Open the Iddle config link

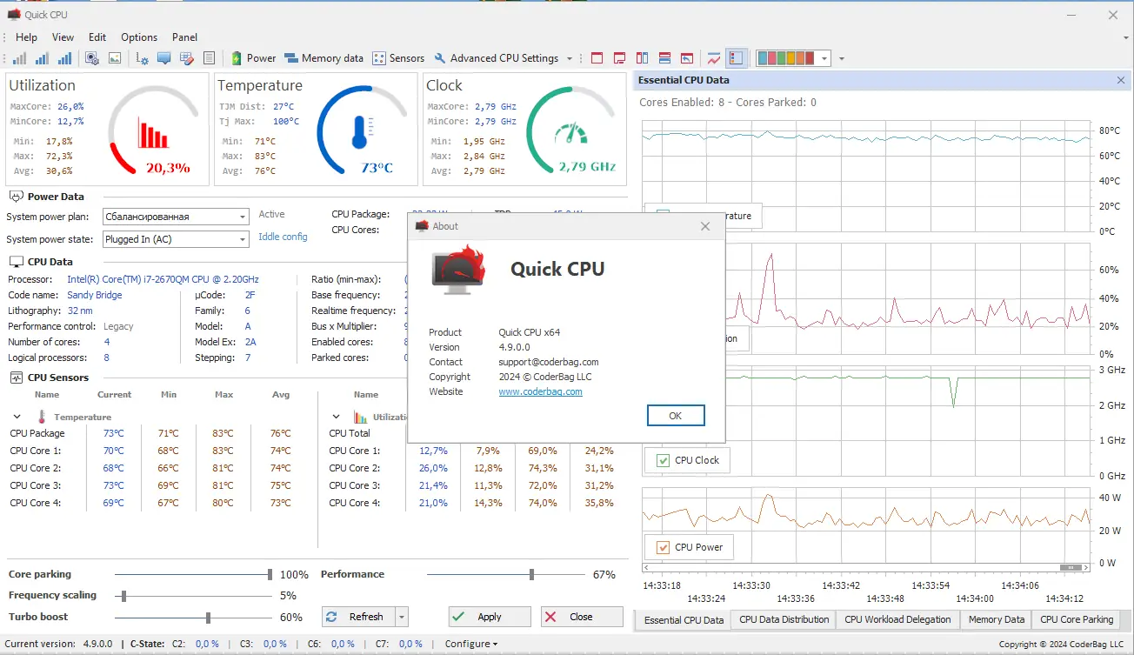283,237
